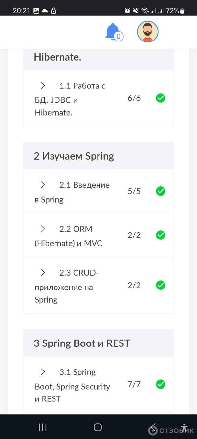Open the user profile avatar
Image resolution: width=197 pixels, height=439 pixels.
coord(147,32)
